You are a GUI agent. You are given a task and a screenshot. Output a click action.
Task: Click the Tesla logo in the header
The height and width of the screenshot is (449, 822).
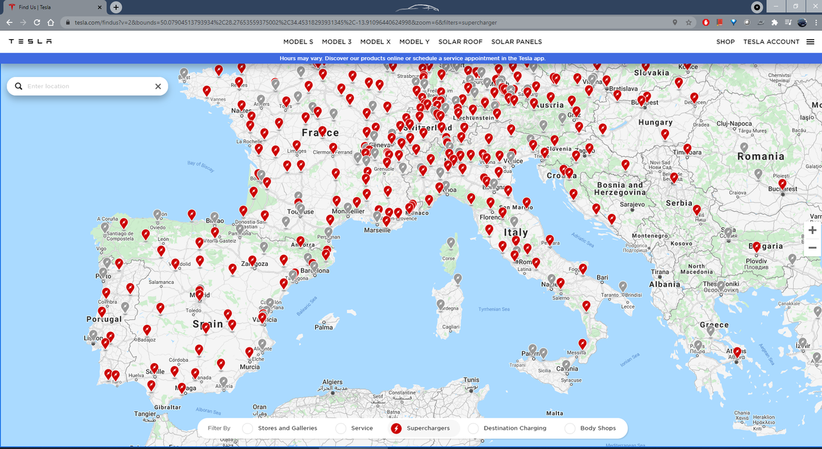click(30, 42)
